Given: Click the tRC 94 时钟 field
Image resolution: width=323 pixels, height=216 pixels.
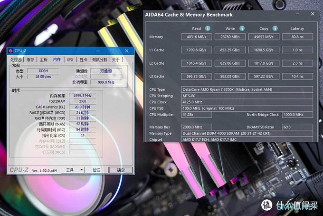Looking at the screenshot, I should pos(82,129).
